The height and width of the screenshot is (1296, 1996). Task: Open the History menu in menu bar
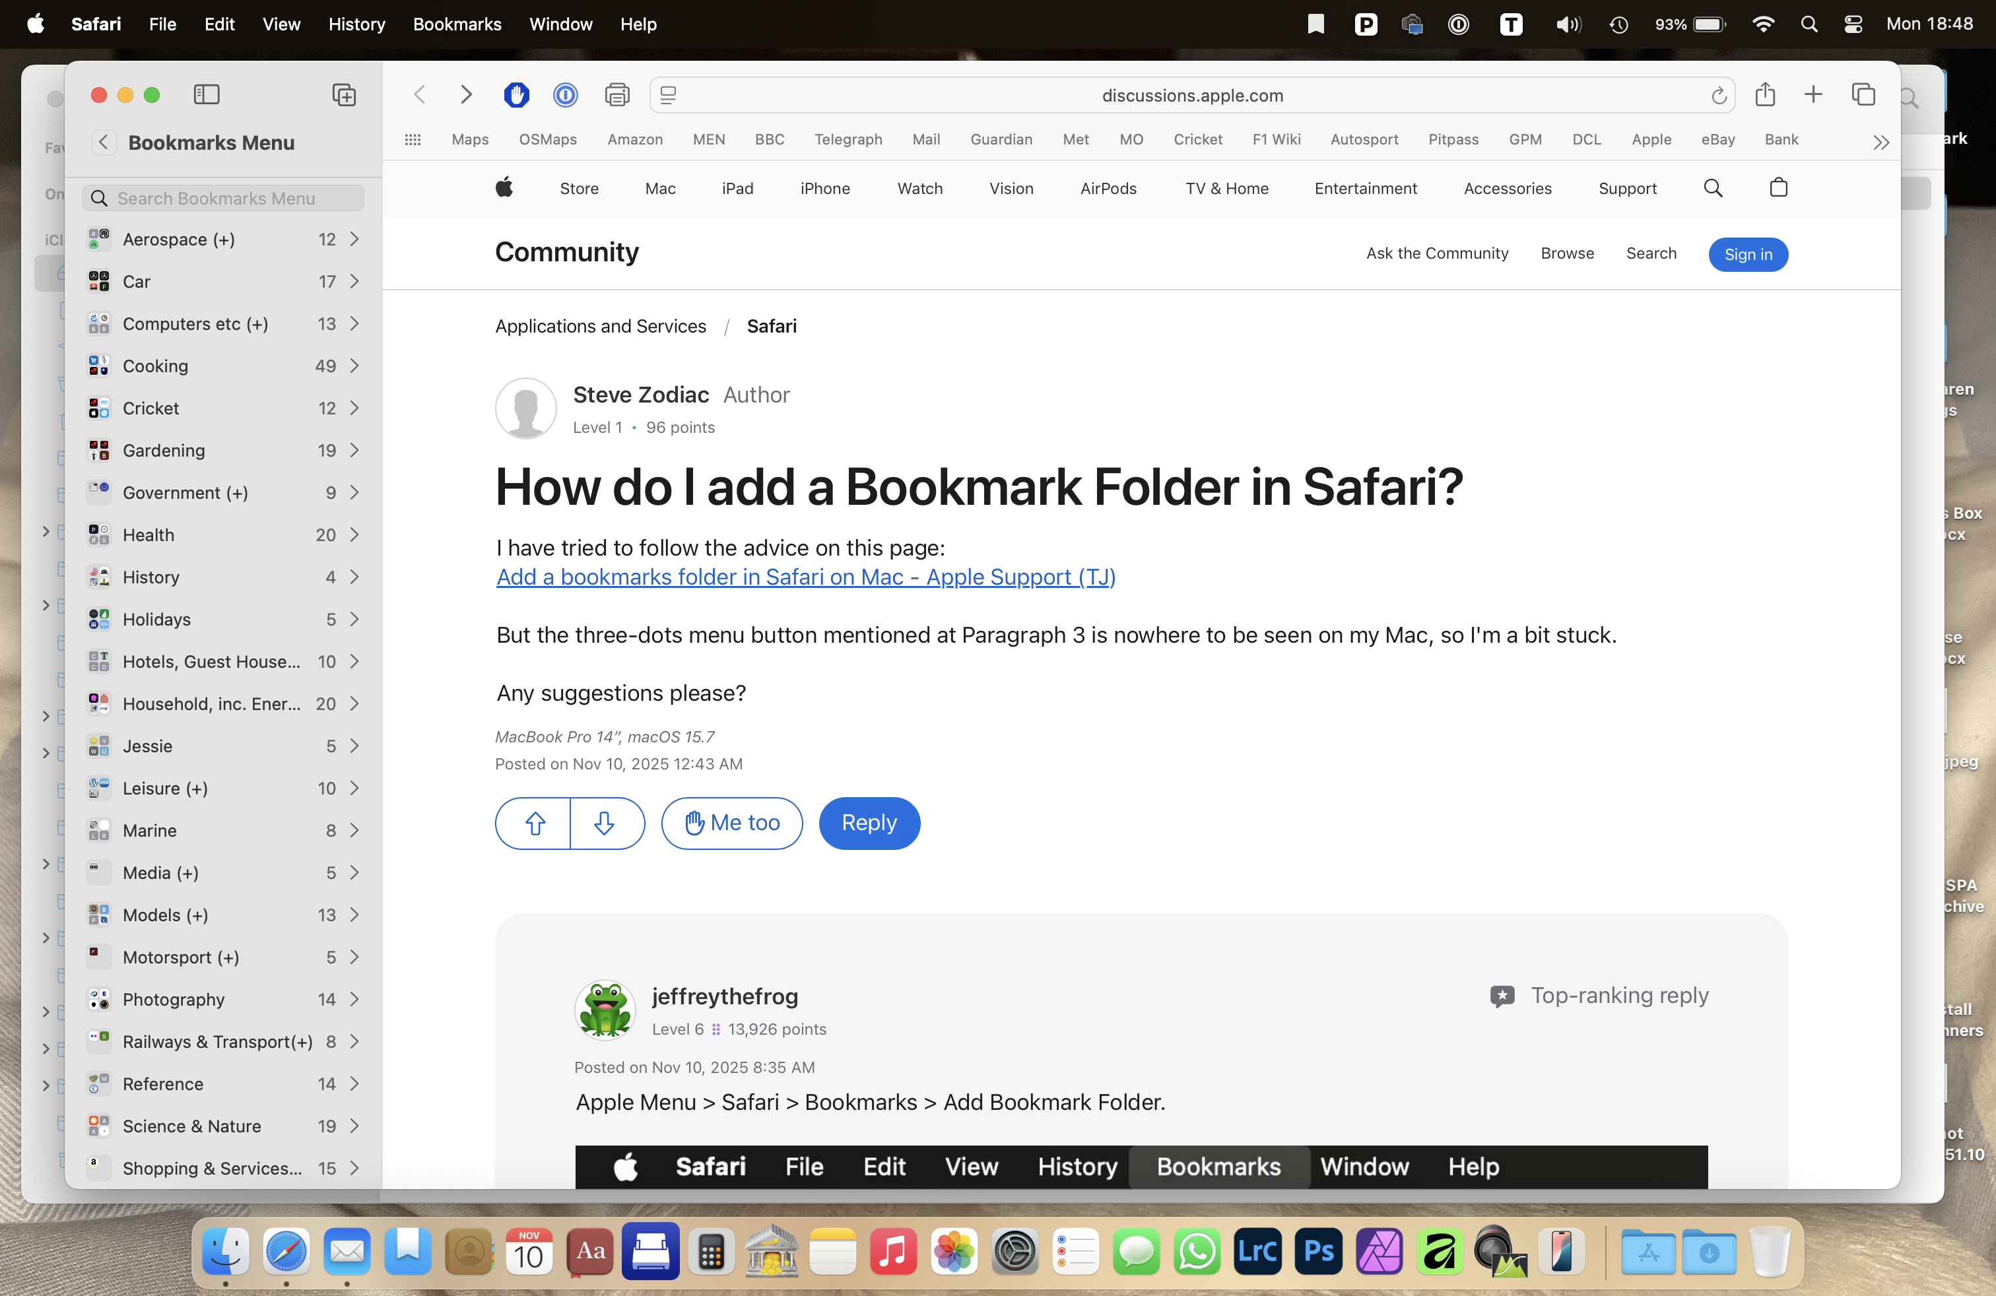[x=356, y=24]
